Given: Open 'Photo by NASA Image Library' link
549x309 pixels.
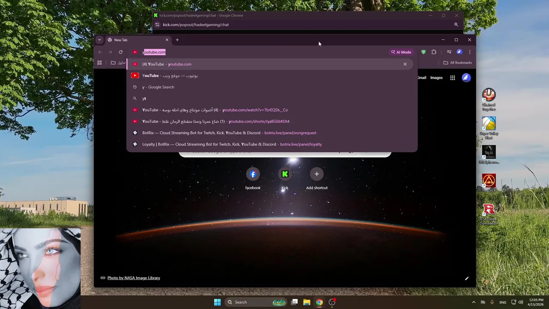Looking at the screenshot, I should (133, 278).
